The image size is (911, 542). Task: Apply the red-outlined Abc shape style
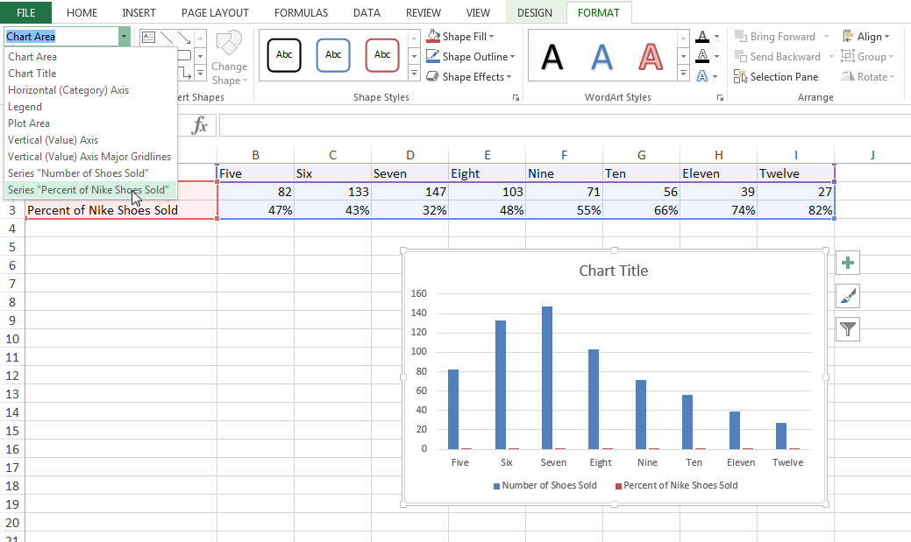(x=382, y=54)
